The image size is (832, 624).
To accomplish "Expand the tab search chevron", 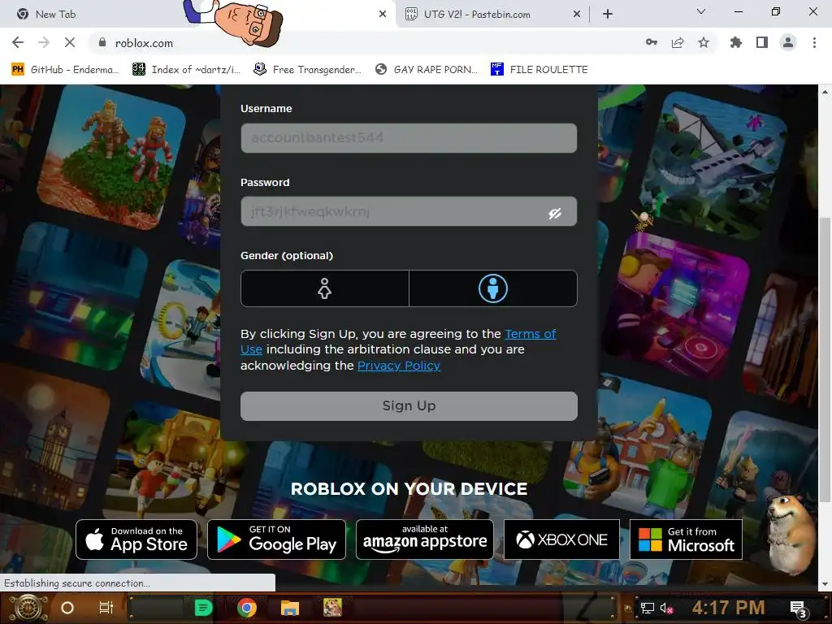I will pos(701,11).
